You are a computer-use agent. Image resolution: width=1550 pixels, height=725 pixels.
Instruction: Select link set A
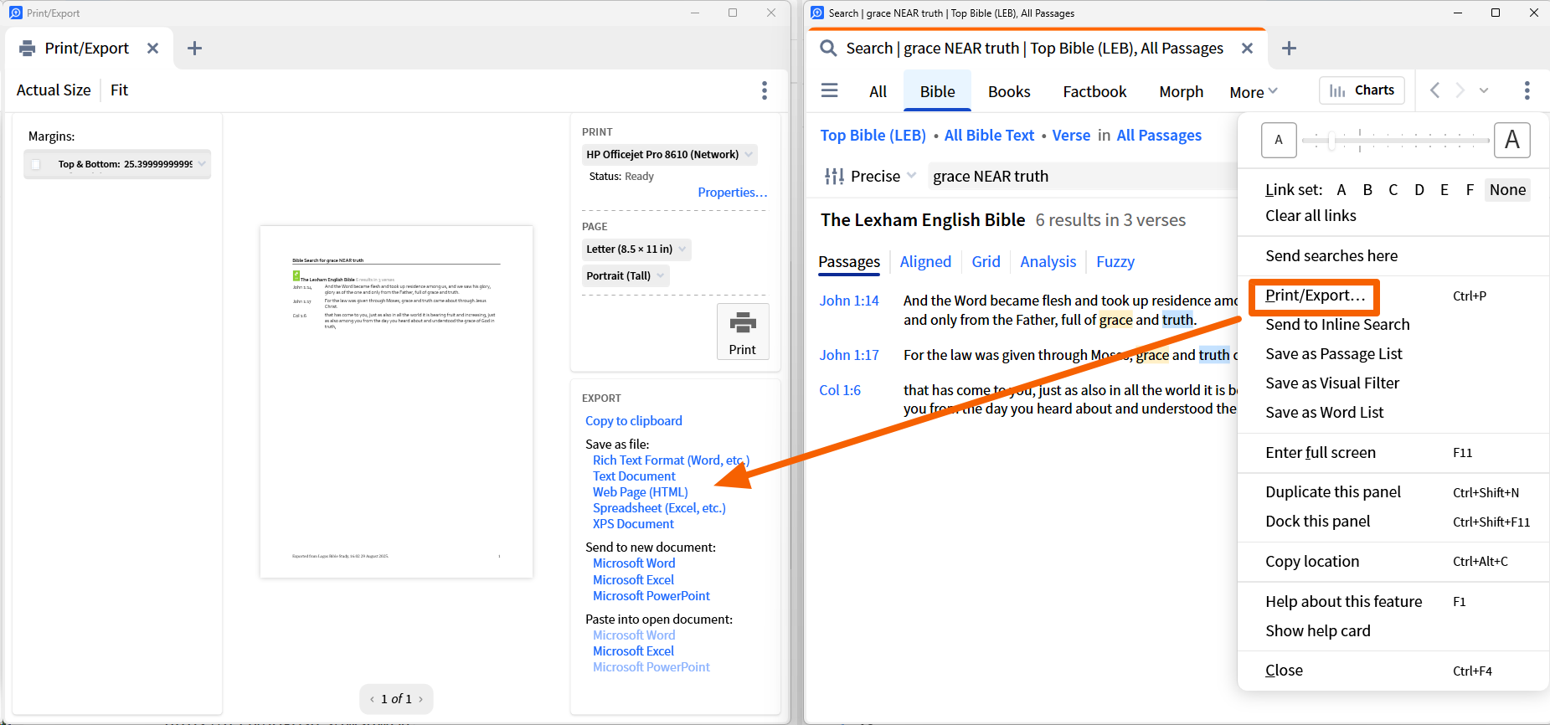[1341, 190]
